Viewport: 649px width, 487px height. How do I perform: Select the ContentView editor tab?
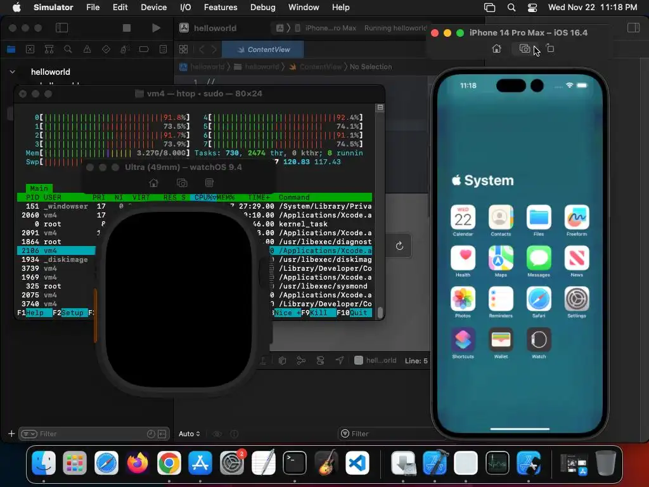pos(263,49)
